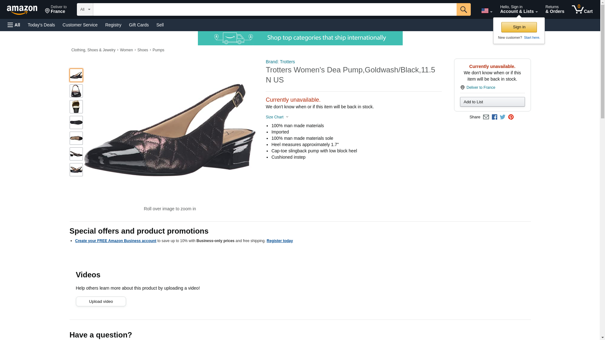Image resolution: width=605 pixels, height=340 pixels.
Task: Select the last shoe thumbnail image
Action: (x=76, y=170)
